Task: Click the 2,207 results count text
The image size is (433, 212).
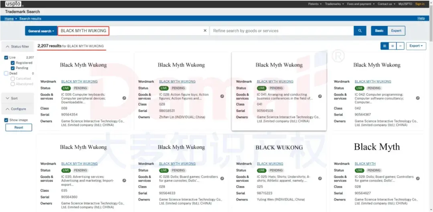Action: click(x=49, y=46)
